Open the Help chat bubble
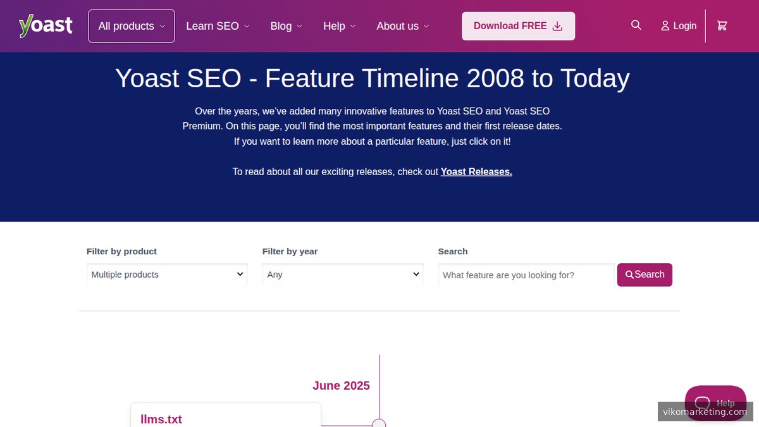This screenshot has height=427, width=759. [x=715, y=403]
